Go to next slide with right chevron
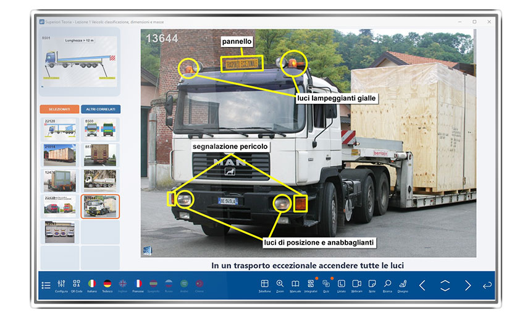This screenshot has width=525, height=317. [468, 285]
